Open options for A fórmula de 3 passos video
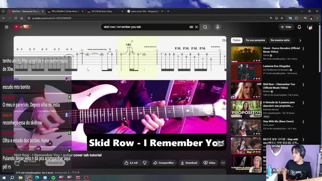The image size is (322, 181). click(x=303, y=103)
